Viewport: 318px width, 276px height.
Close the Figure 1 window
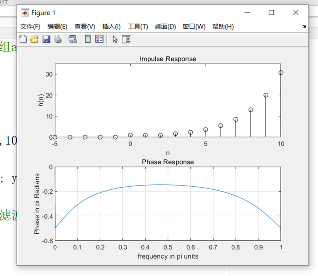point(296,13)
